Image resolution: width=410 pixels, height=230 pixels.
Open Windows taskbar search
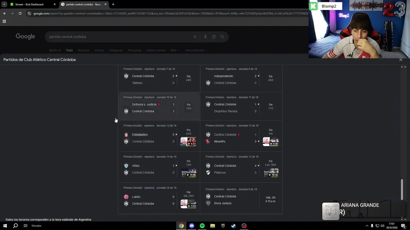point(15,226)
